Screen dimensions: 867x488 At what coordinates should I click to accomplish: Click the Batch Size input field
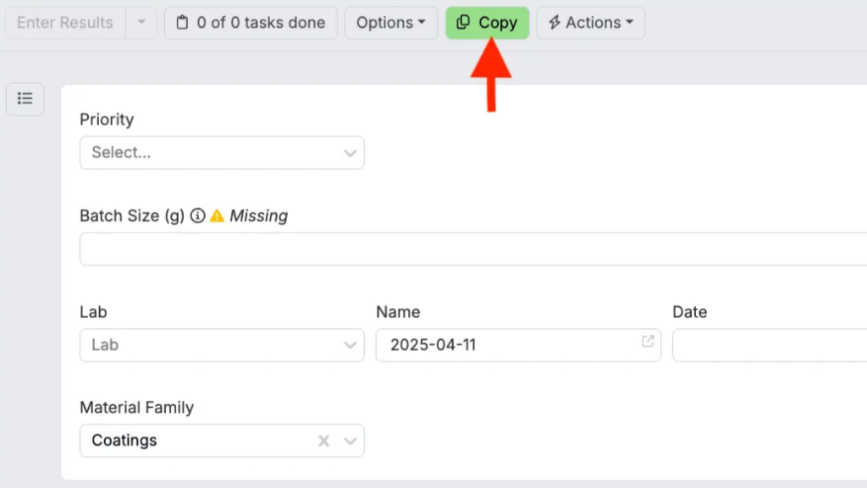(474, 249)
